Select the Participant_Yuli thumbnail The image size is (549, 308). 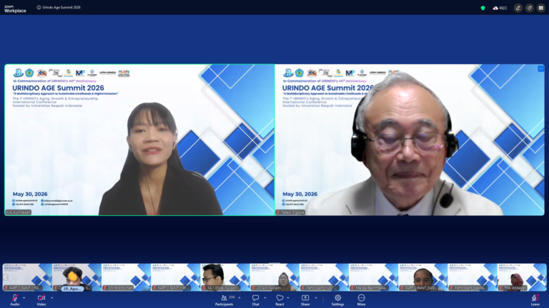pos(324,277)
